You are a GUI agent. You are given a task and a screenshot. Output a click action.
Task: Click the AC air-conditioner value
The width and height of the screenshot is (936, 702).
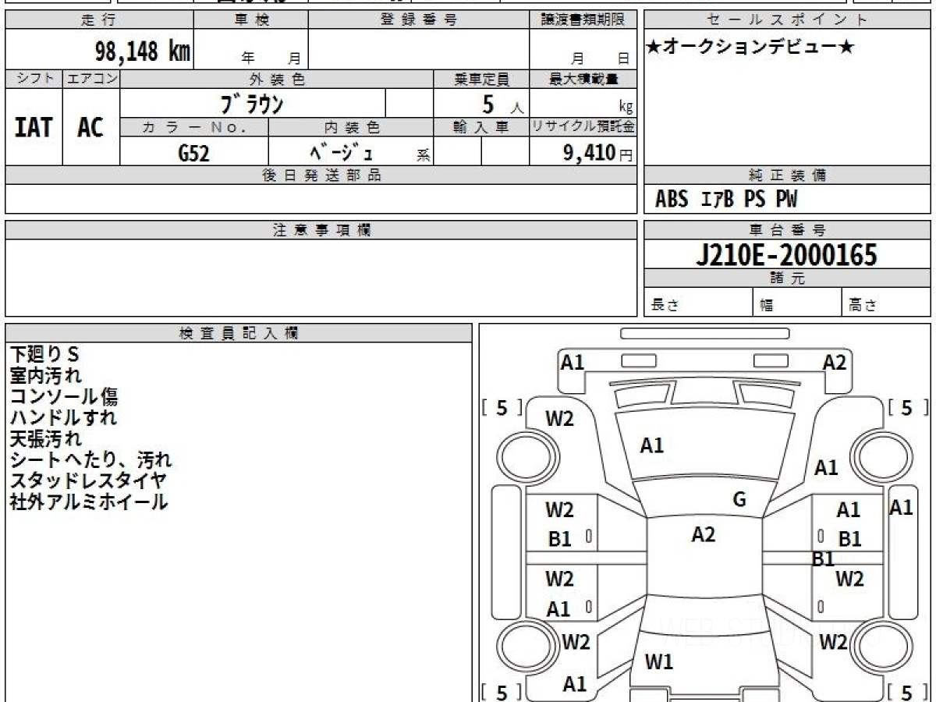point(91,127)
